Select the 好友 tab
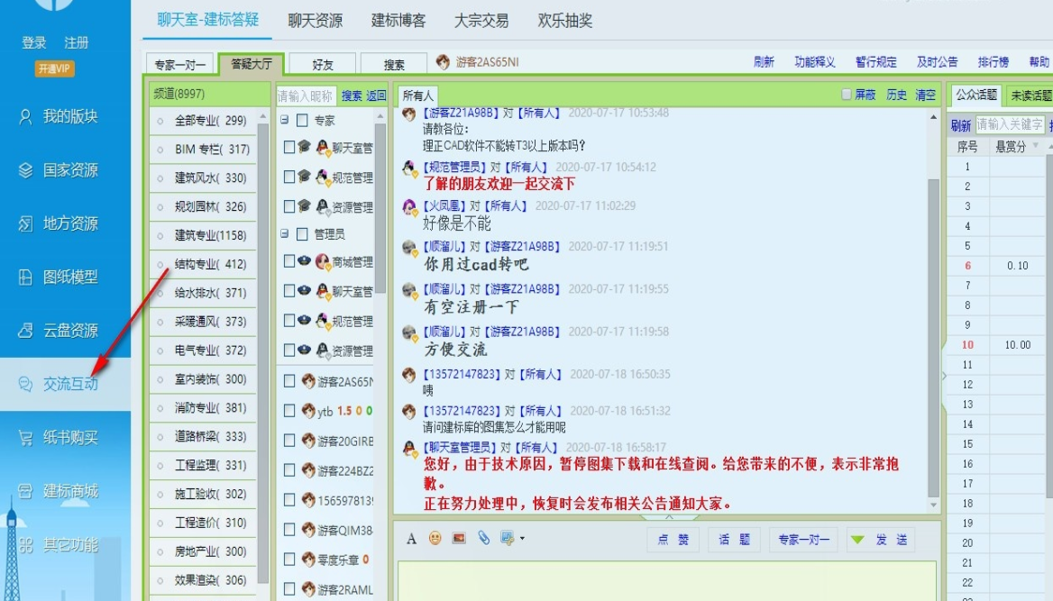The image size is (1053, 601). 323,64
